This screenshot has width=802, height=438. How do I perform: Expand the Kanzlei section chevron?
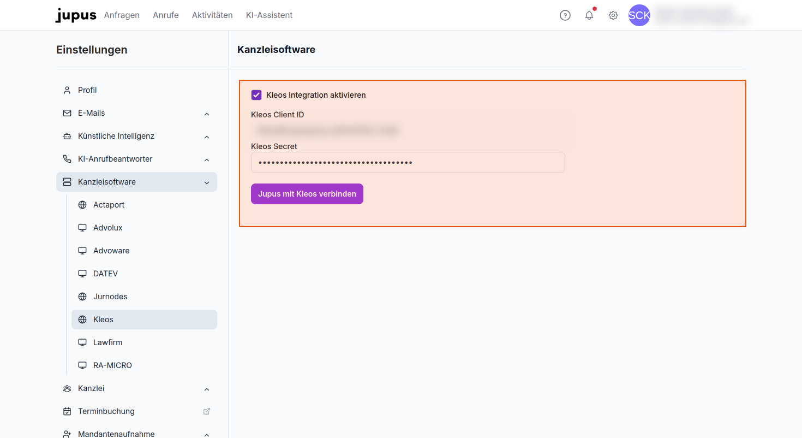pyautogui.click(x=207, y=389)
